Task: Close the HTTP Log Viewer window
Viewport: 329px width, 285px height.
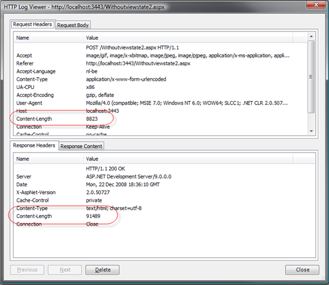Action: (316, 5)
